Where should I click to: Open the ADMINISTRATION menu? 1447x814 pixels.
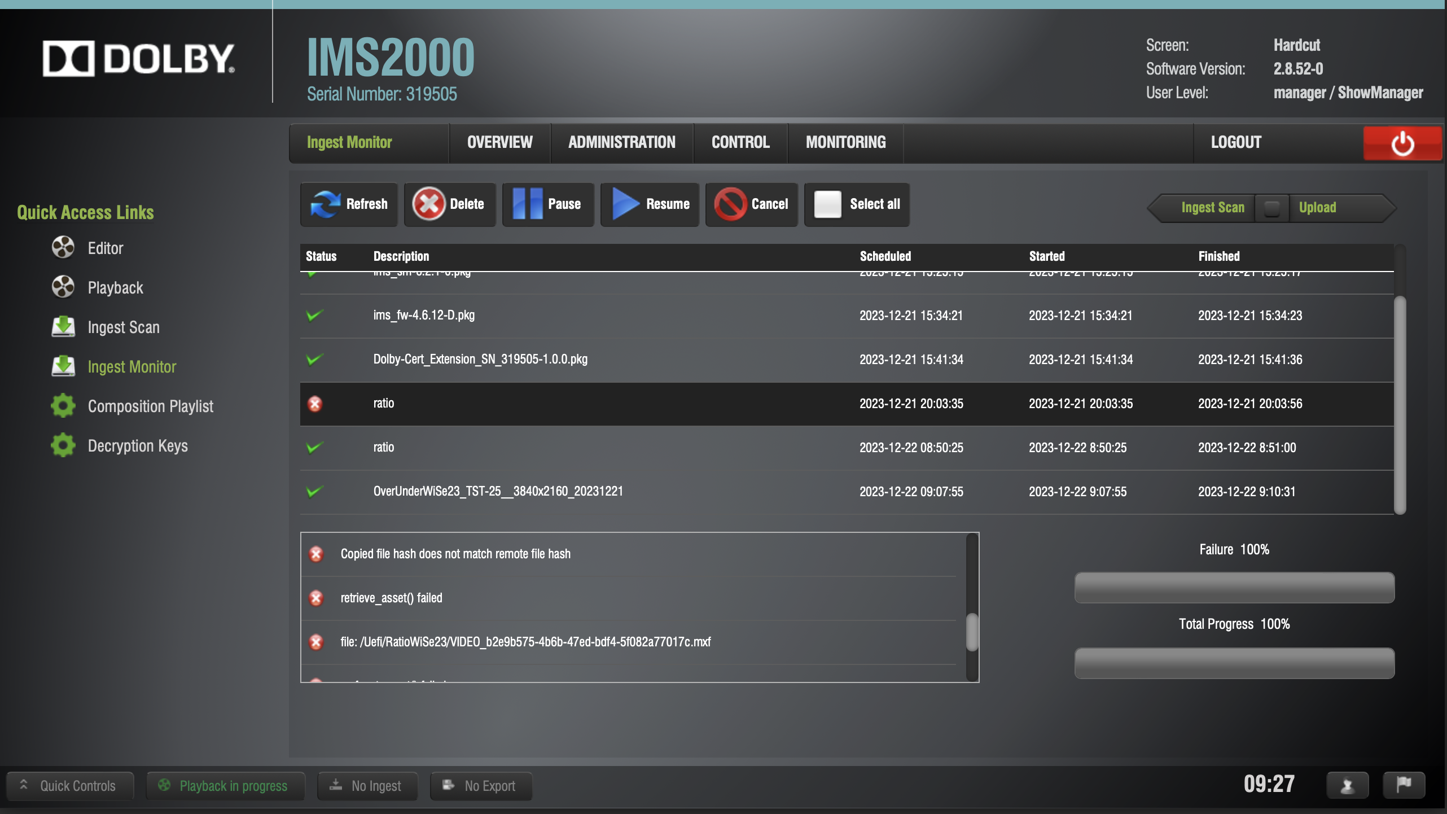(x=621, y=142)
